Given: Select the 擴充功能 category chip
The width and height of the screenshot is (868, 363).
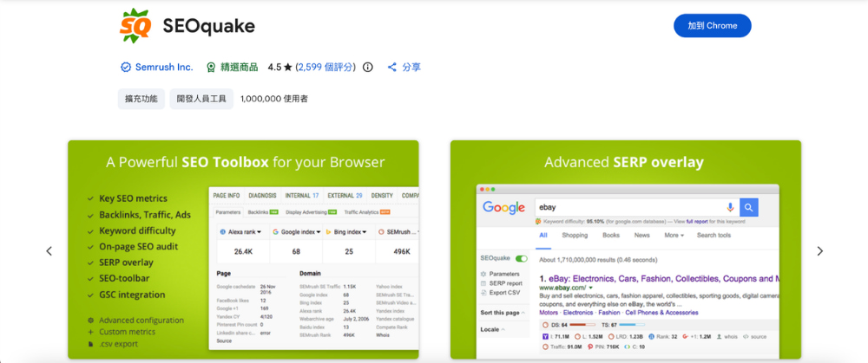Looking at the screenshot, I should [x=141, y=99].
